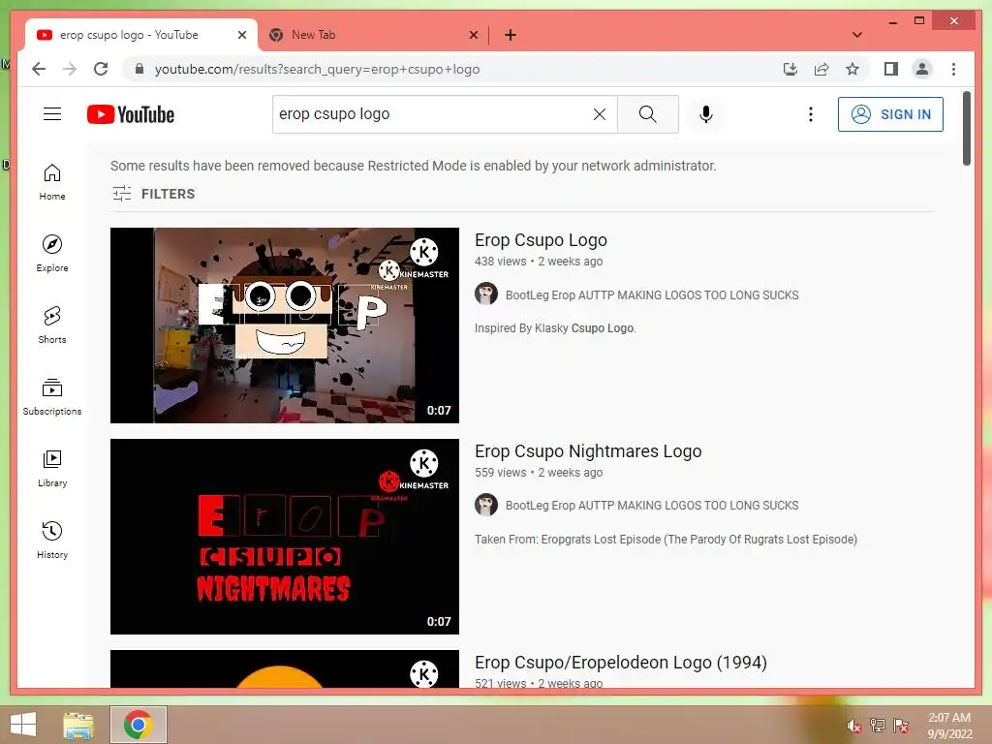Open History in the sidebar

click(52, 540)
